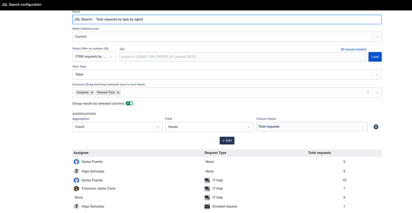412x213 pixels.
Task: Remove the Request Type column tag
Action: click(x=118, y=93)
